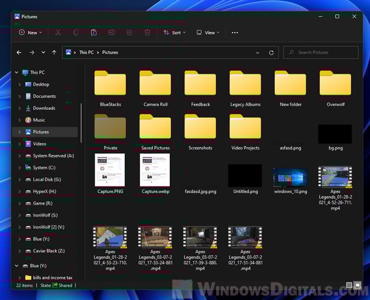Collapse the bottom Blue (Y:) drive node
The image size is (370, 300).
click(x=16, y=266)
